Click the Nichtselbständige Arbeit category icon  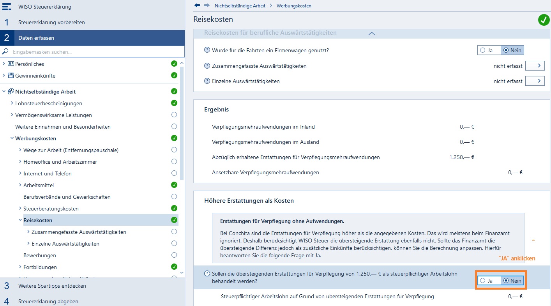click(11, 91)
